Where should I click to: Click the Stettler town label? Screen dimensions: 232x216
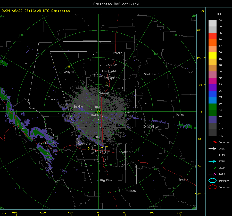click(x=150, y=74)
